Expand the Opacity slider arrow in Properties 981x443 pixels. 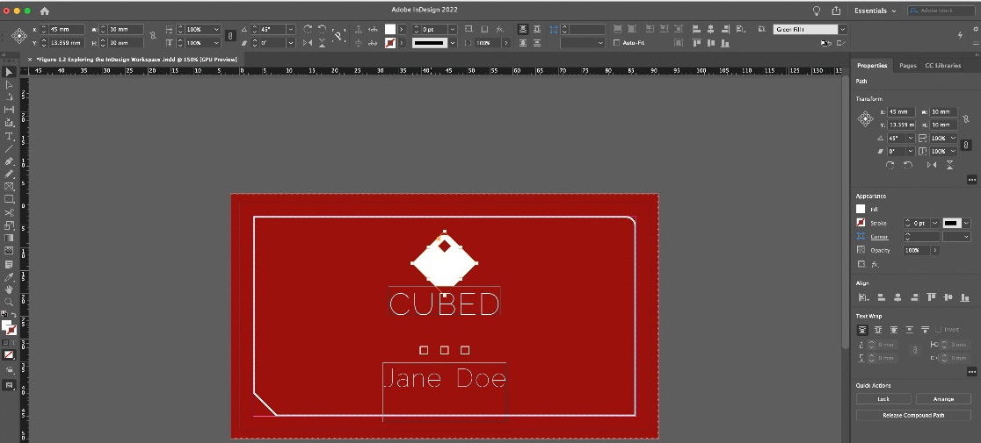935,250
